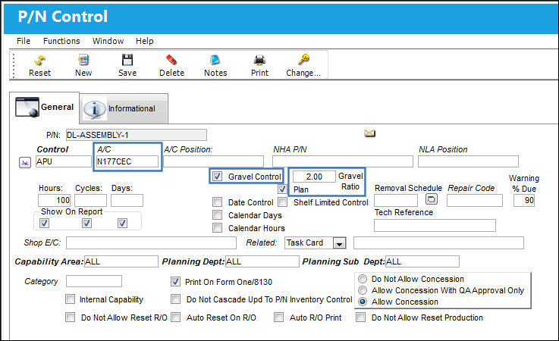This screenshot has width=559, height=341.
Task: Open the Help menu
Action: [144, 41]
